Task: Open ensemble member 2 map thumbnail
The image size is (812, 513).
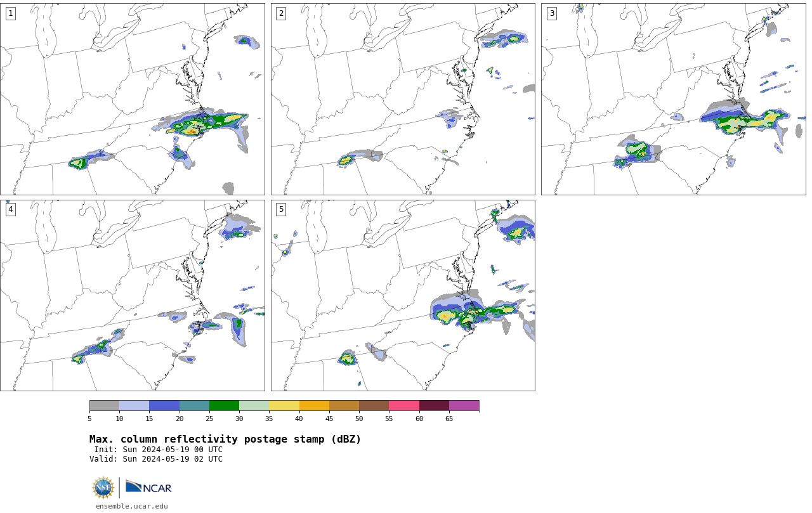Action: (x=403, y=99)
